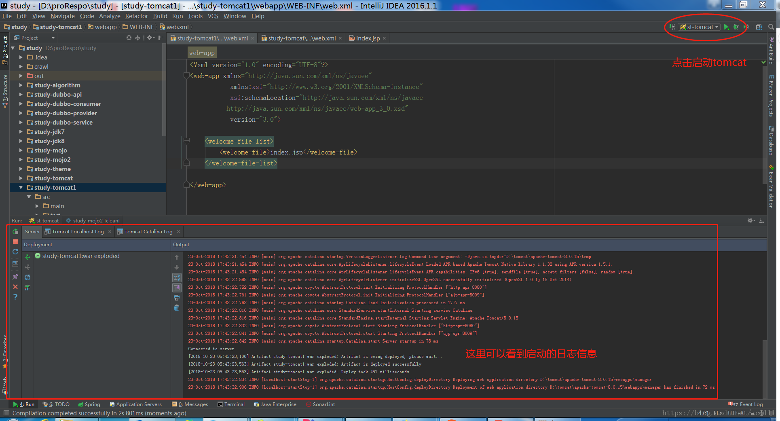
Task: Open the Database side panel
Action: (772, 141)
